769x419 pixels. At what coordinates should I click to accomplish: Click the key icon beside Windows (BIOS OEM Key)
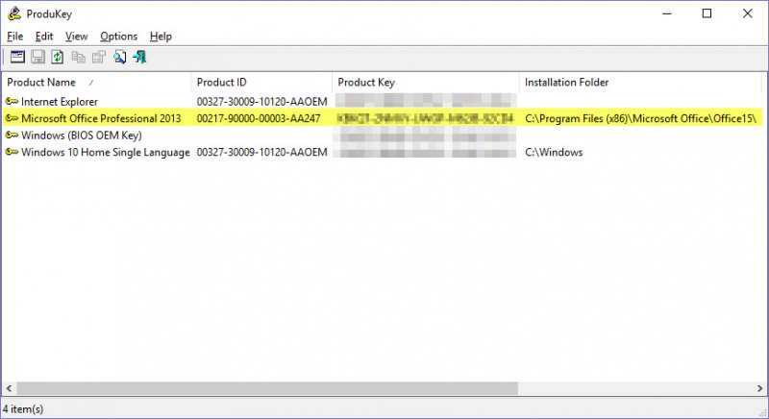(12, 135)
